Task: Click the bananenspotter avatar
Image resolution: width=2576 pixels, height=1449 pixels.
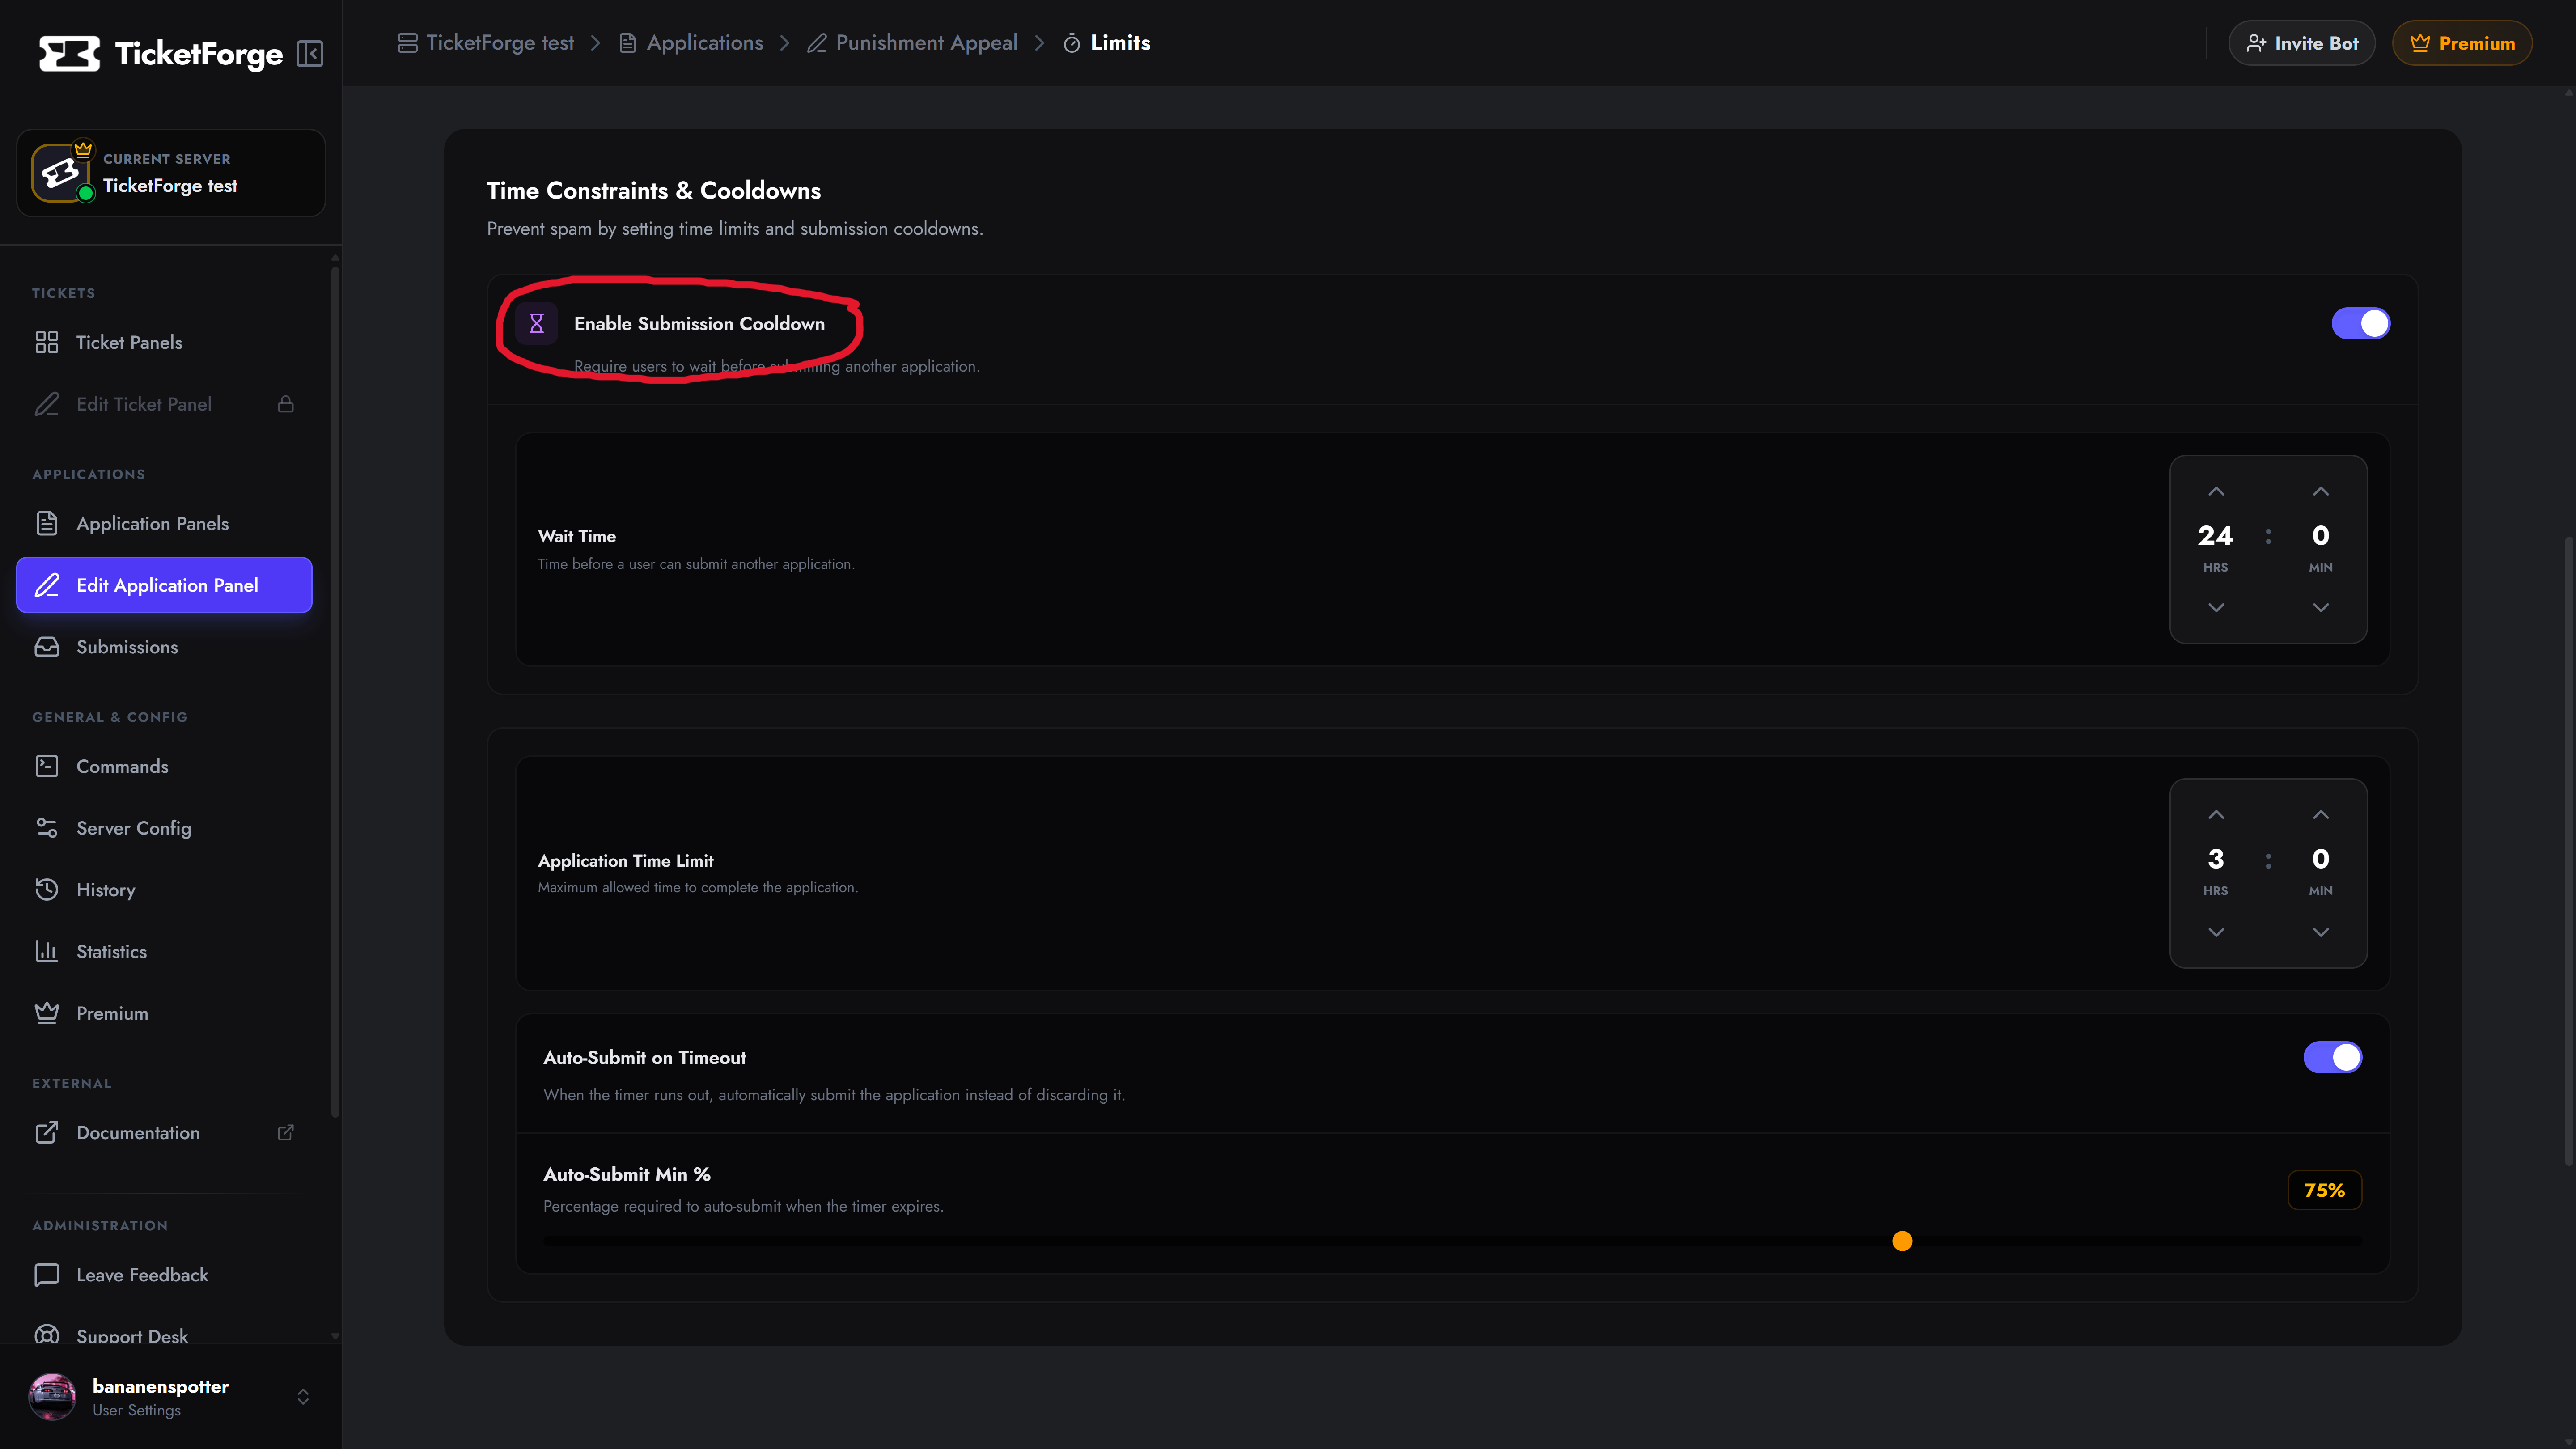Action: 52,1397
